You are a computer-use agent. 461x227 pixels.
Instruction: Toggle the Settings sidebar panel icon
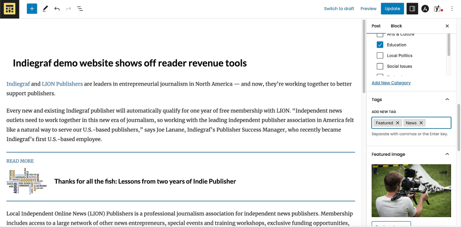tap(411, 9)
